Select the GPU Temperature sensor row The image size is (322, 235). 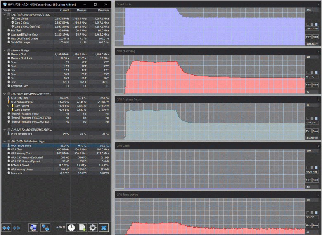click(56, 145)
